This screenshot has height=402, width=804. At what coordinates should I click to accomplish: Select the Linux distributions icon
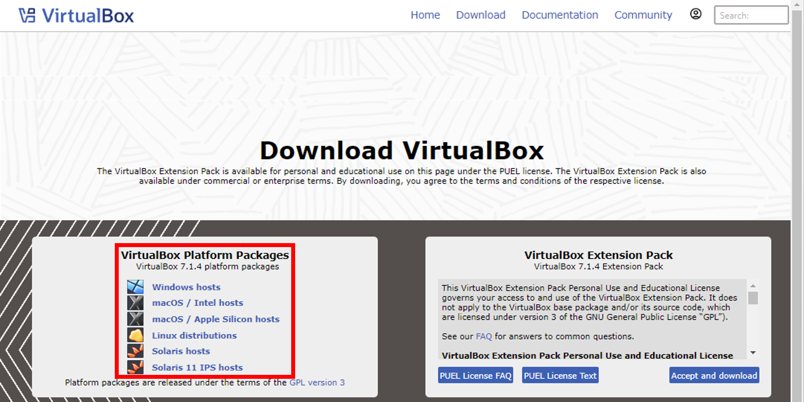pyautogui.click(x=135, y=335)
